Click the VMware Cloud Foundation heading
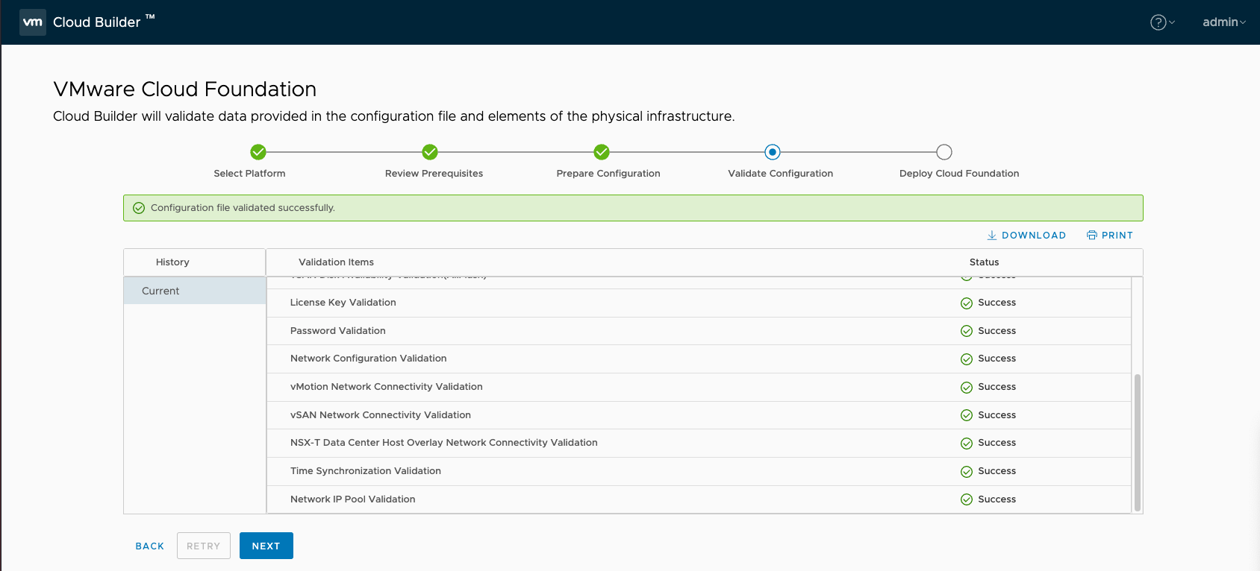 coord(185,89)
